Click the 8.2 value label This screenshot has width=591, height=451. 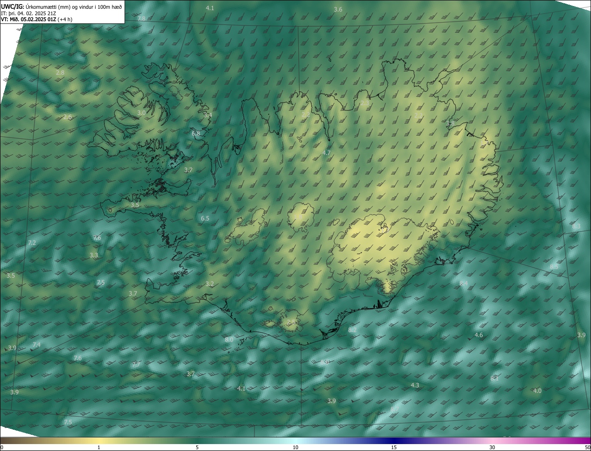coord(352,330)
